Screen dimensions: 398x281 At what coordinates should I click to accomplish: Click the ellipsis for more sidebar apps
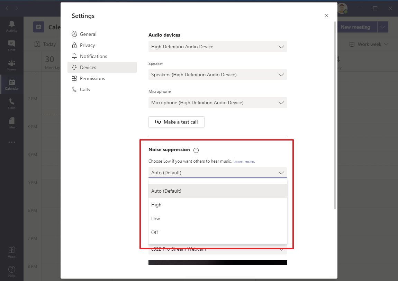click(x=11, y=142)
